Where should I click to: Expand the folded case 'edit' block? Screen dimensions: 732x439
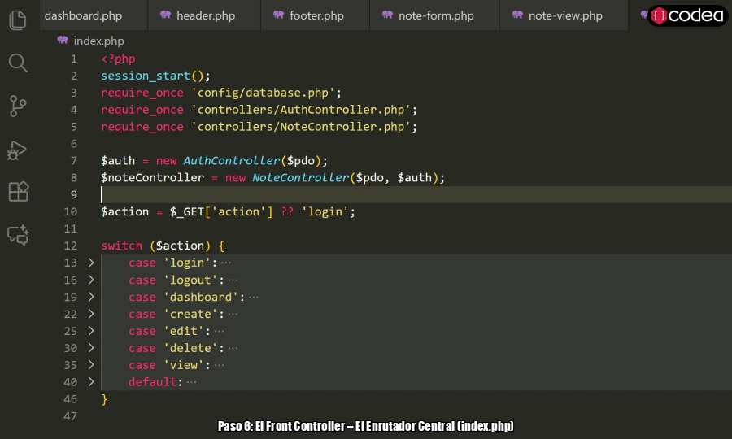91,331
